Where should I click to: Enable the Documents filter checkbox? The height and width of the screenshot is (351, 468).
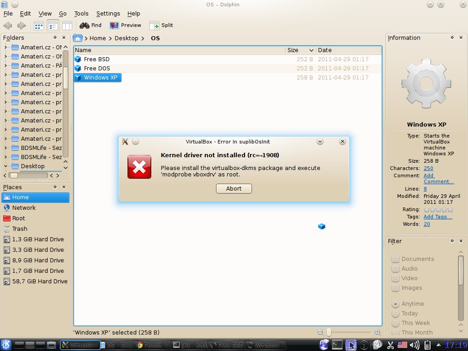pyautogui.click(x=395, y=259)
